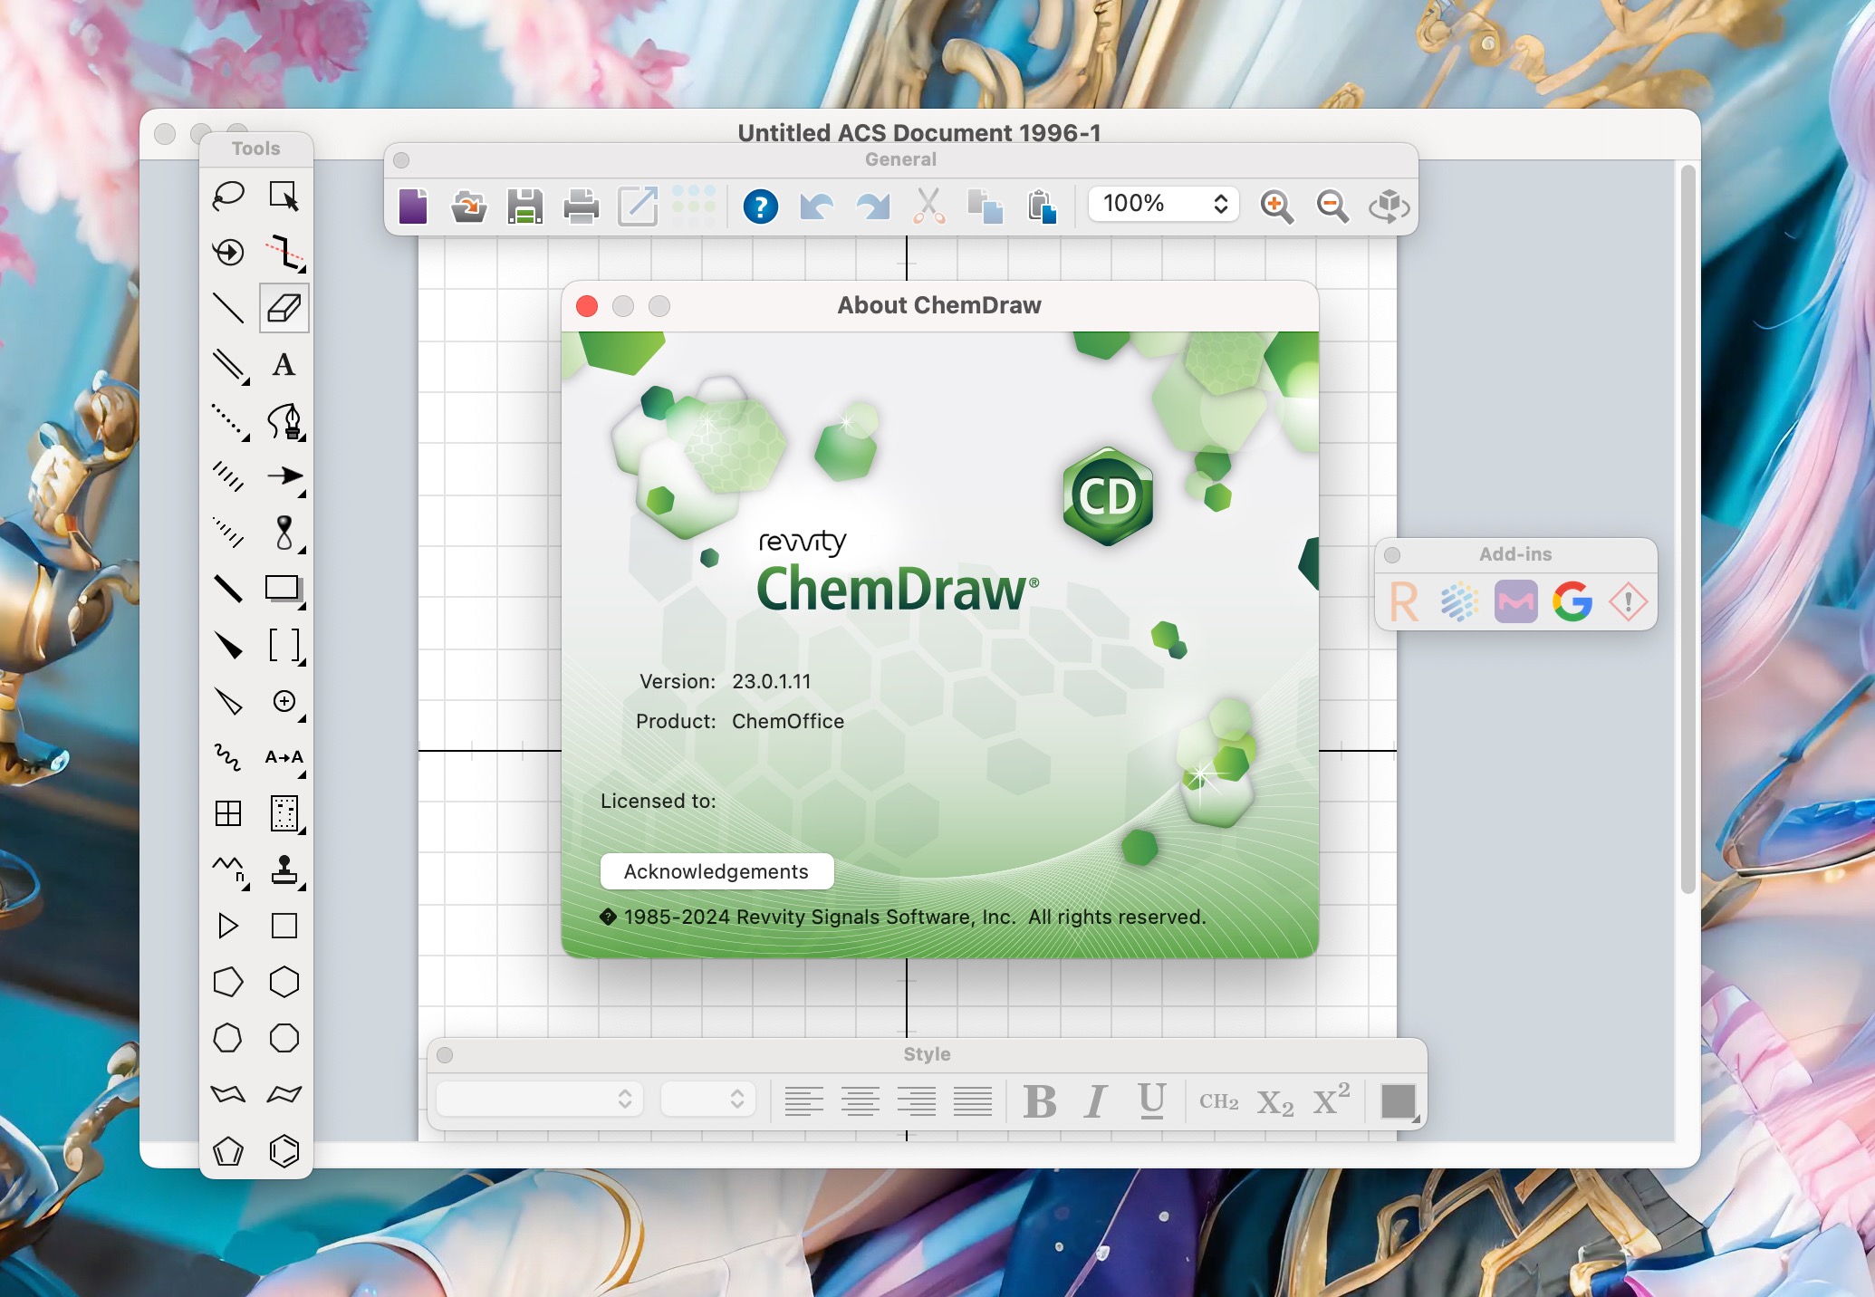Viewport: 1875px width, 1297px height.
Task: Select the Dashed Bond tool
Action: (x=228, y=420)
